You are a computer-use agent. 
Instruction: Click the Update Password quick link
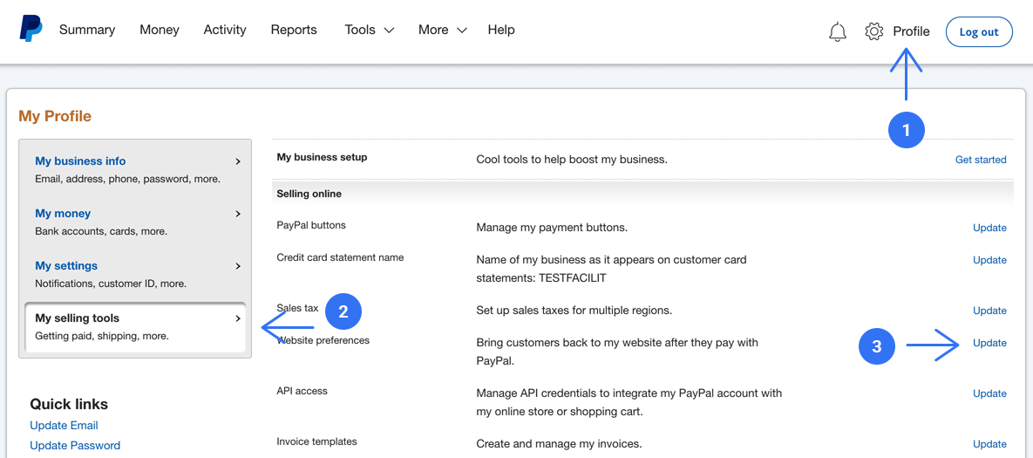point(75,446)
